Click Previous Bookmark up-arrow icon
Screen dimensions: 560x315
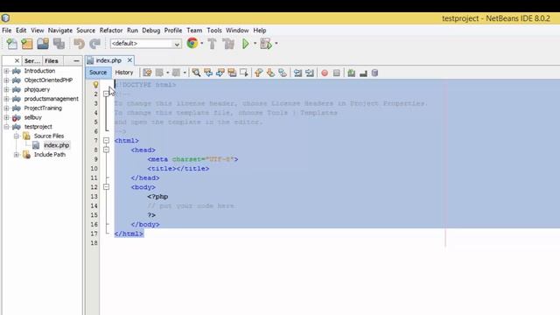pos(259,73)
